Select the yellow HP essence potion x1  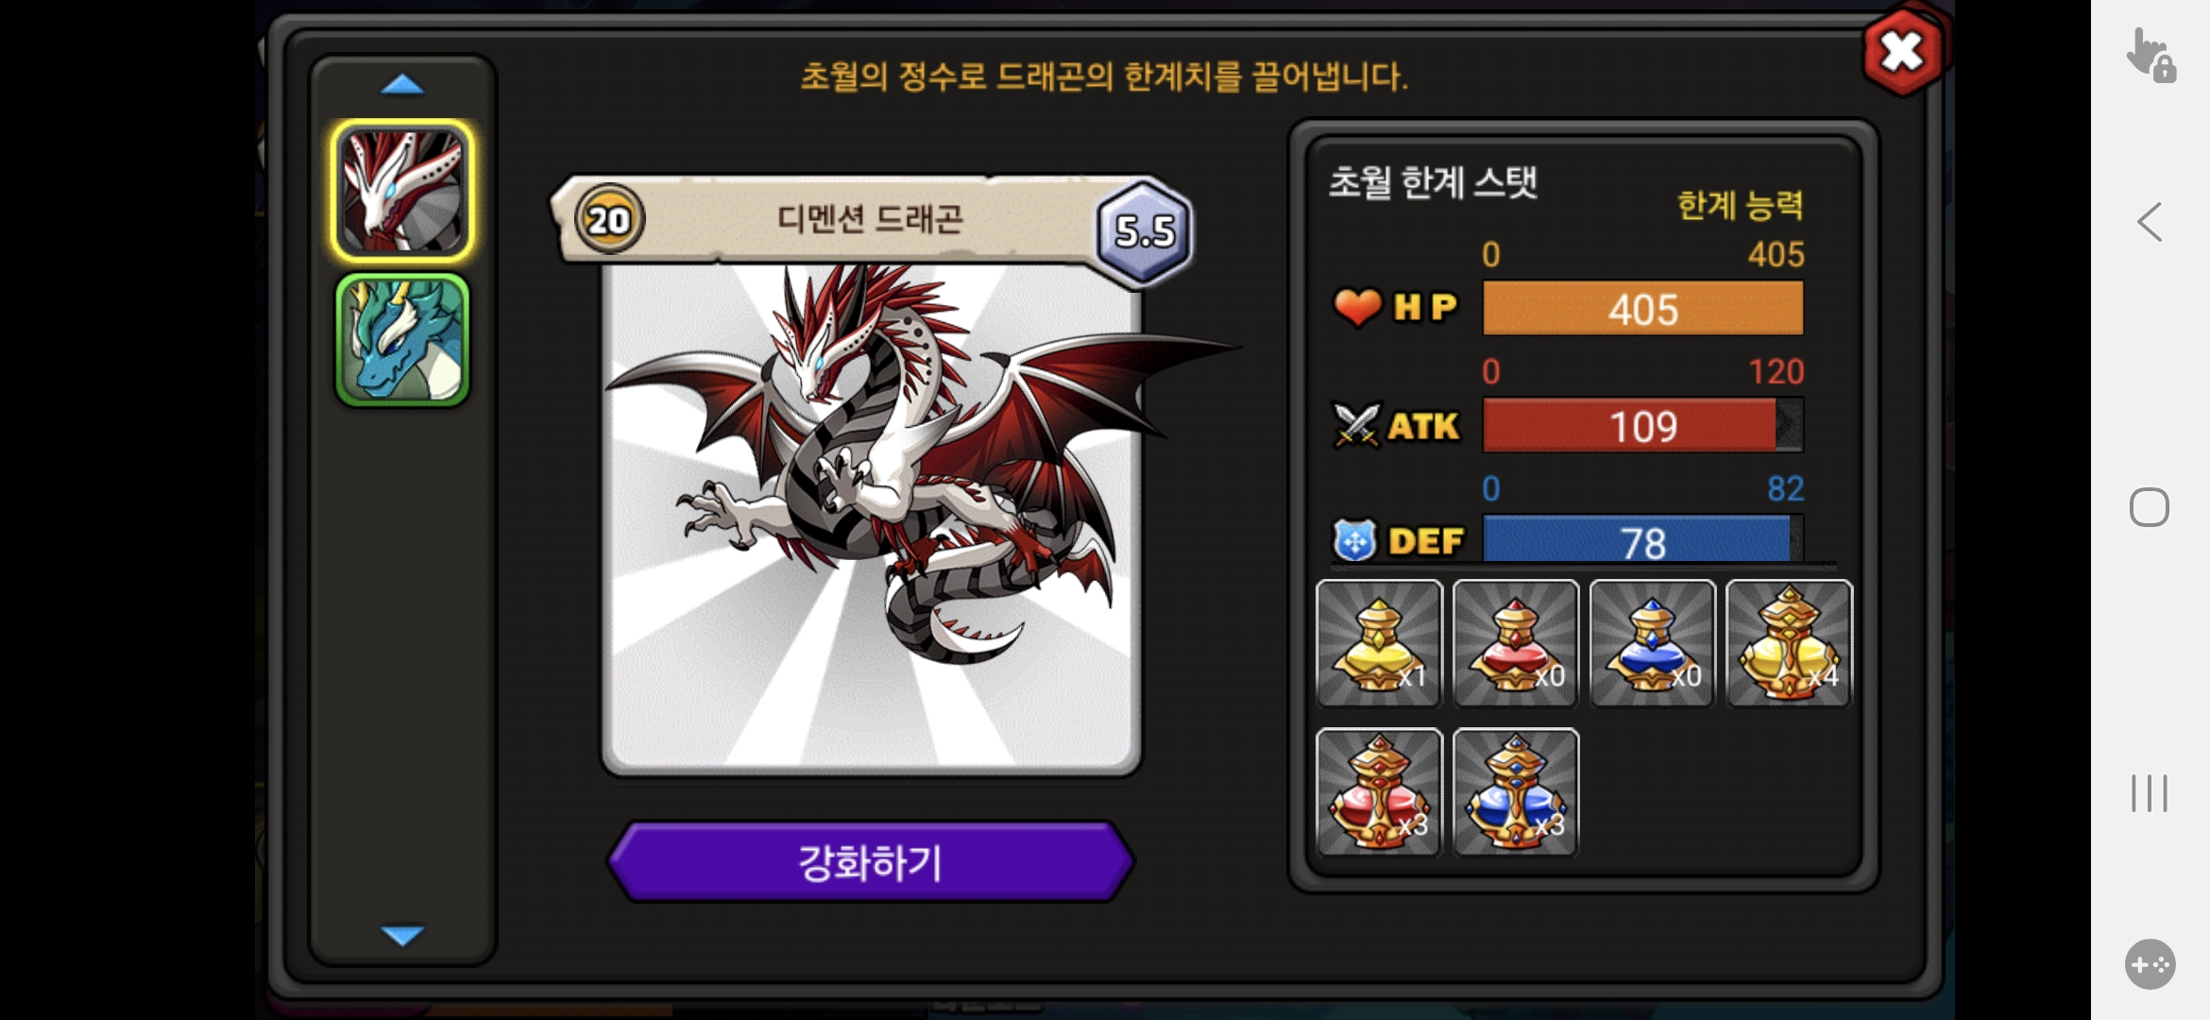pyautogui.click(x=1379, y=643)
